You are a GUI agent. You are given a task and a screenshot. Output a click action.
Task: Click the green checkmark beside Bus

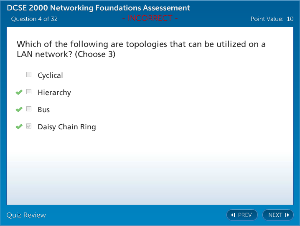click(x=19, y=109)
